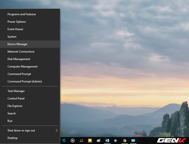
Task: Choose the System menu entry
Action: [30, 37]
